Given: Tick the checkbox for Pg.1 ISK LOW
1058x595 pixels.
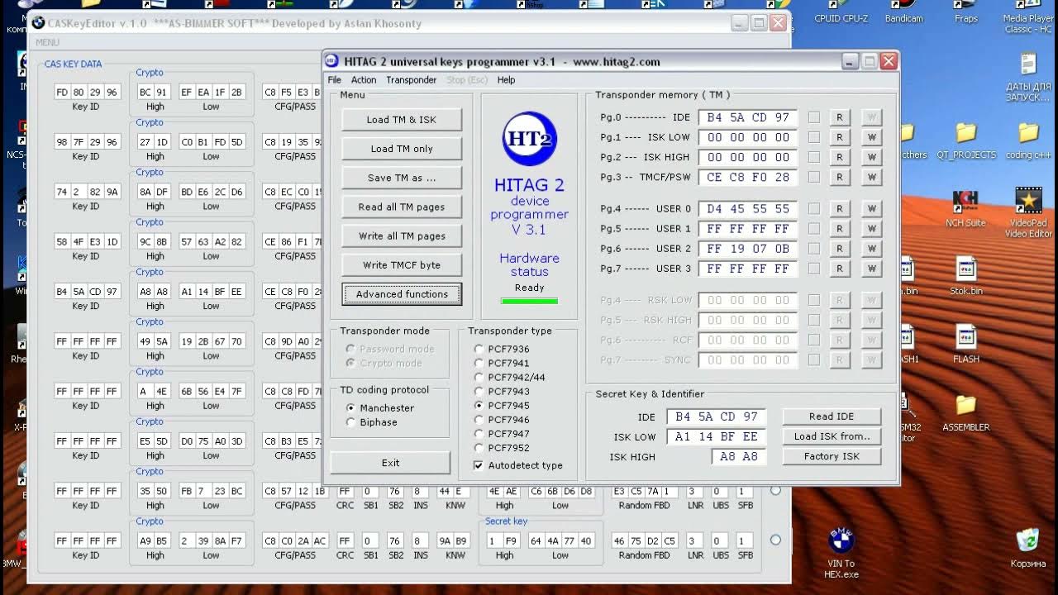Looking at the screenshot, I should point(814,137).
